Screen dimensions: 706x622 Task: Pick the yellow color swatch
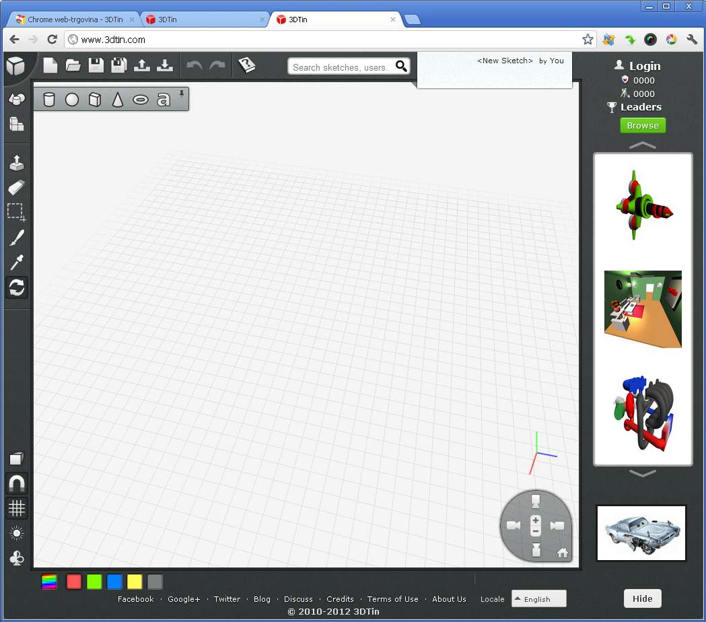point(135,582)
